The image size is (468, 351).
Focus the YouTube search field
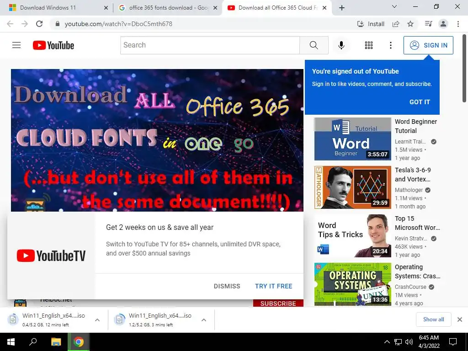210,45
